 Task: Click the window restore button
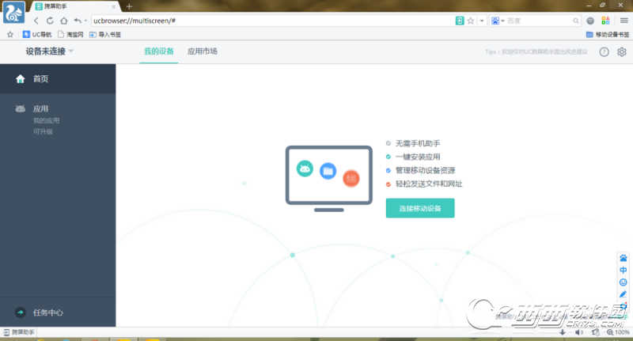pyautogui.click(x=603, y=6)
